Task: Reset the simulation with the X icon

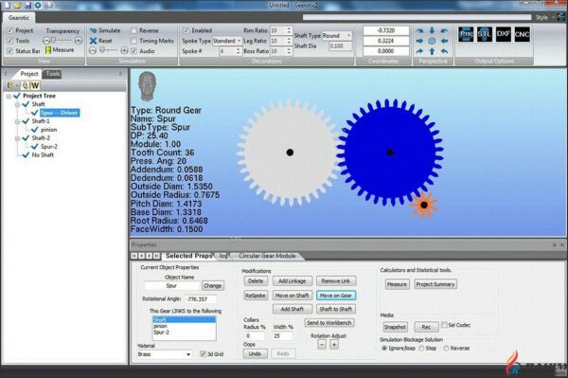Action: [100, 41]
